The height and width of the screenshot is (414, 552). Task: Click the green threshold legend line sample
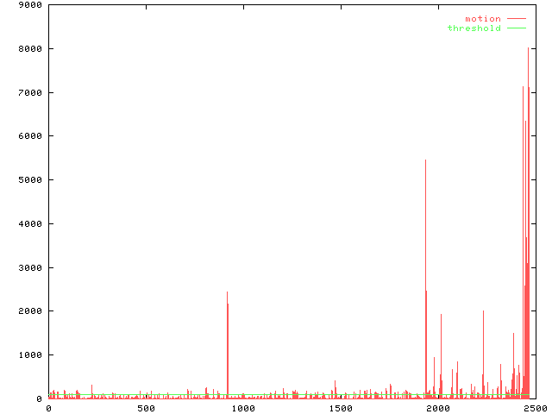(x=516, y=28)
